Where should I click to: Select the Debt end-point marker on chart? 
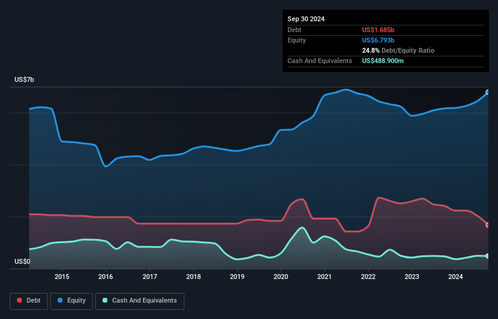pos(488,225)
